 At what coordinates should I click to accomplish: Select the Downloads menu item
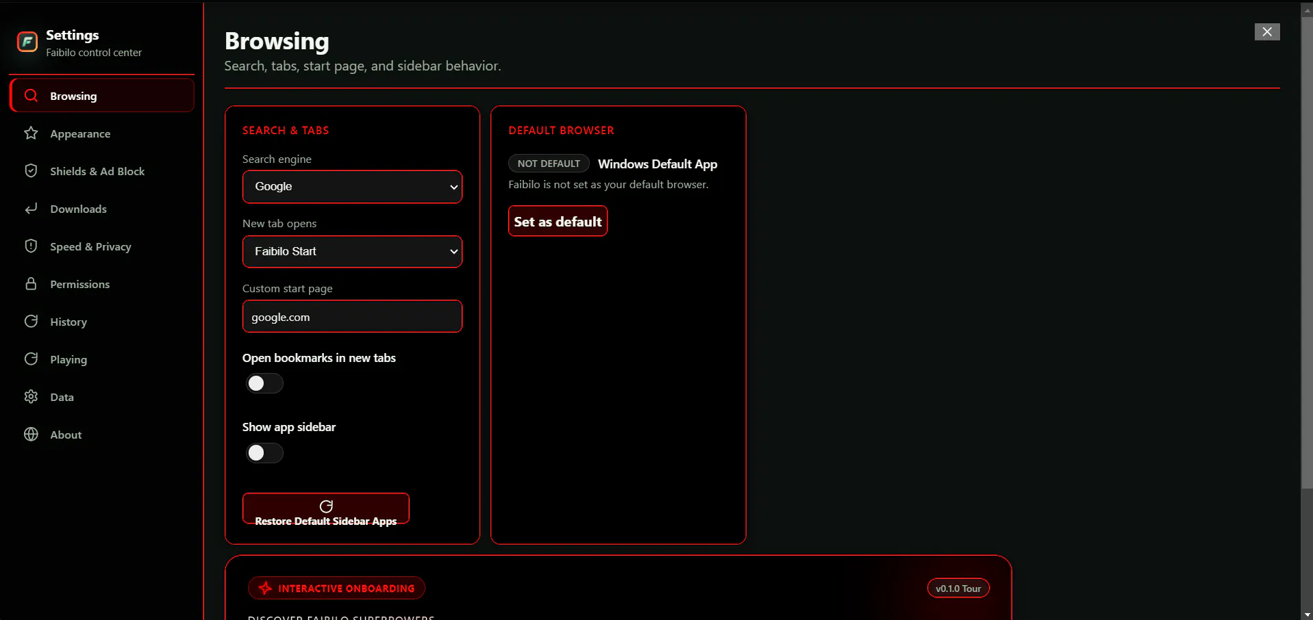tap(102, 209)
